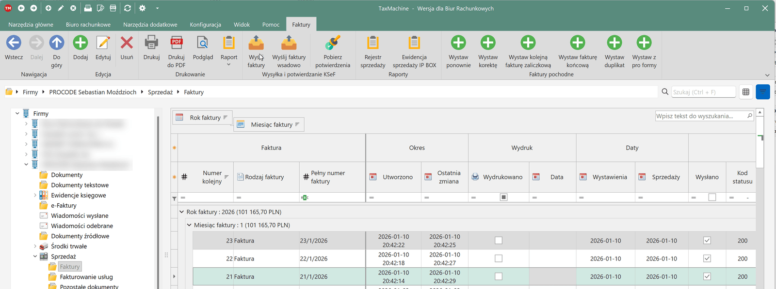This screenshot has width=776, height=289.
Task: Click the Drukuj do PDF icon
Action: tap(176, 43)
